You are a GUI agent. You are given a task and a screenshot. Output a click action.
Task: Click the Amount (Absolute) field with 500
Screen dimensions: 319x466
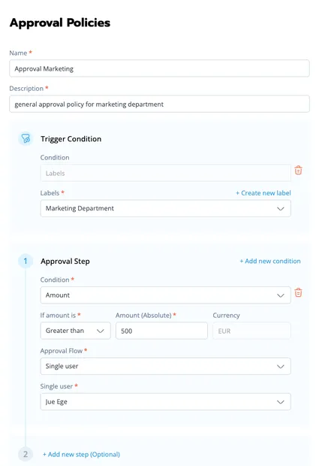click(161, 331)
